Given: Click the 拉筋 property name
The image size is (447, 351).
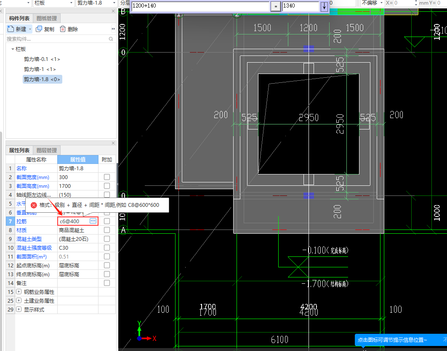Looking at the screenshot, I should coord(21,221).
